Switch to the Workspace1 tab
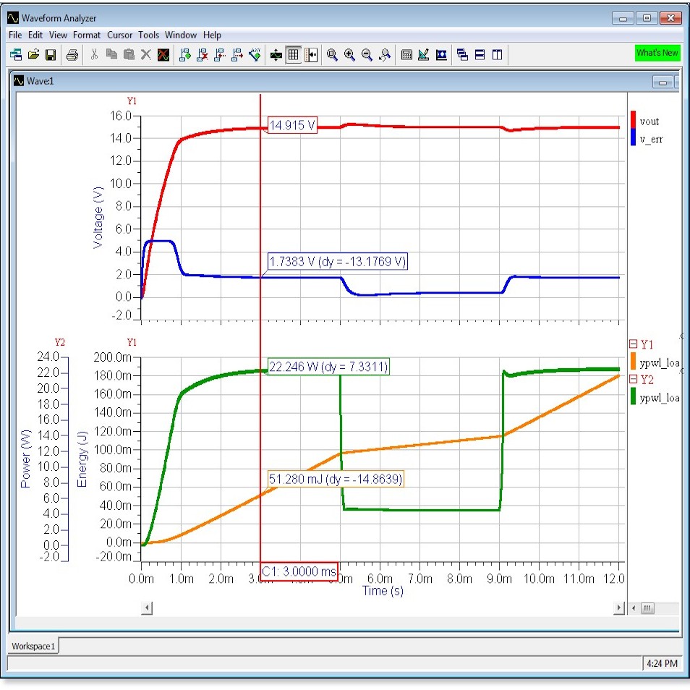690x690 pixels. pyautogui.click(x=33, y=646)
